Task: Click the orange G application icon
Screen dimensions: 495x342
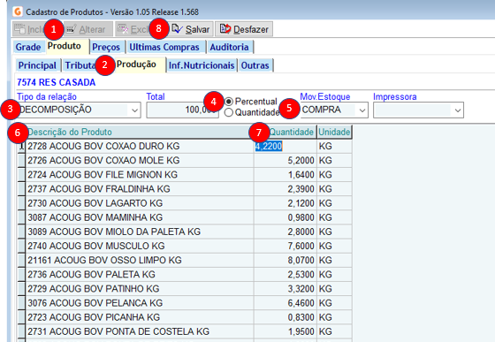Action: [18, 11]
